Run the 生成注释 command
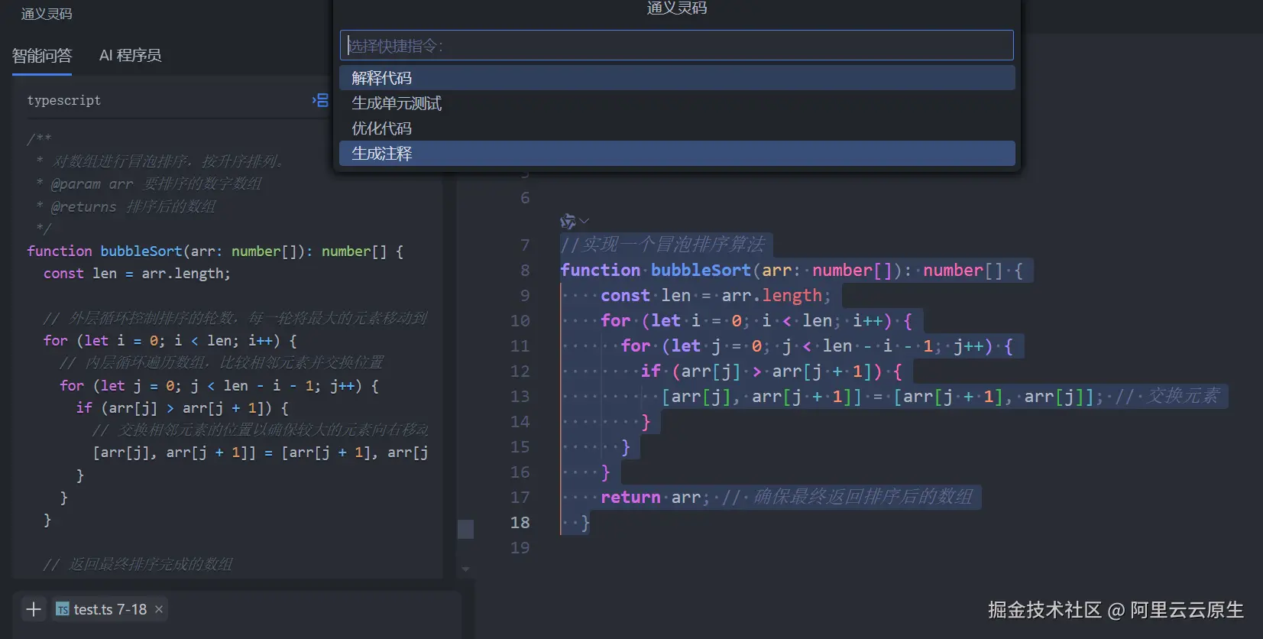1263x639 pixels. (x=677, y=154)
